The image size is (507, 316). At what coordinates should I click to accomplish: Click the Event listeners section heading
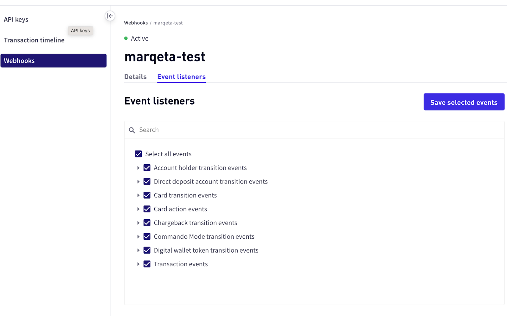click(x=159, y=101)
